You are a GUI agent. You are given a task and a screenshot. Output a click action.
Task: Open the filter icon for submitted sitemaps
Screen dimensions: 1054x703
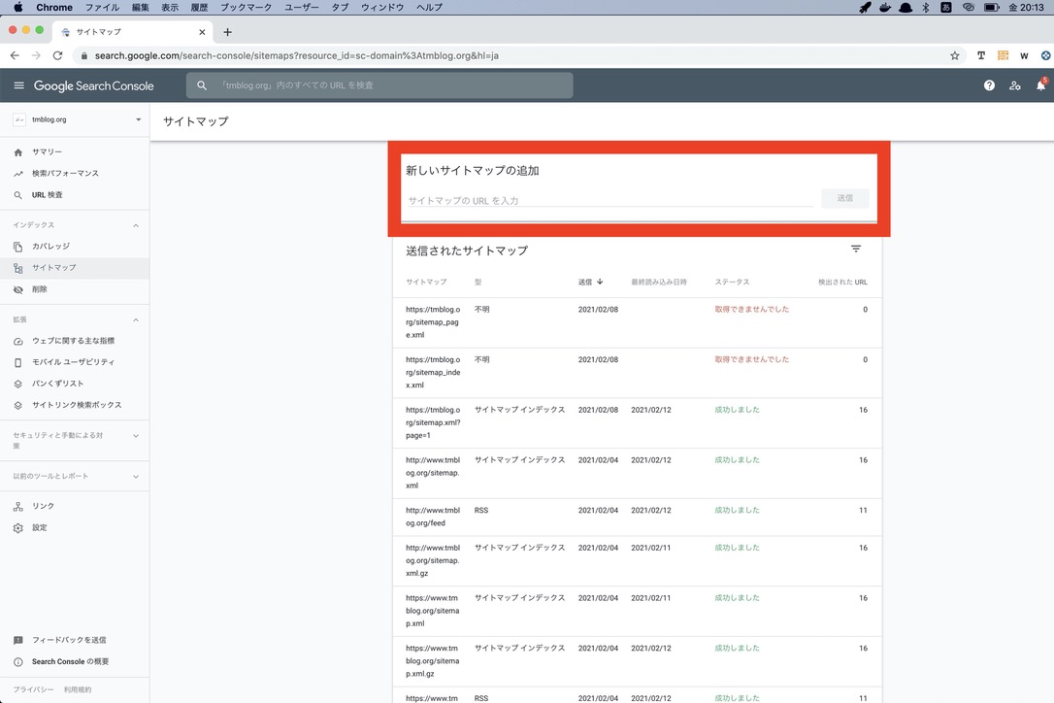pyautogui.click(x=856, y=249)
